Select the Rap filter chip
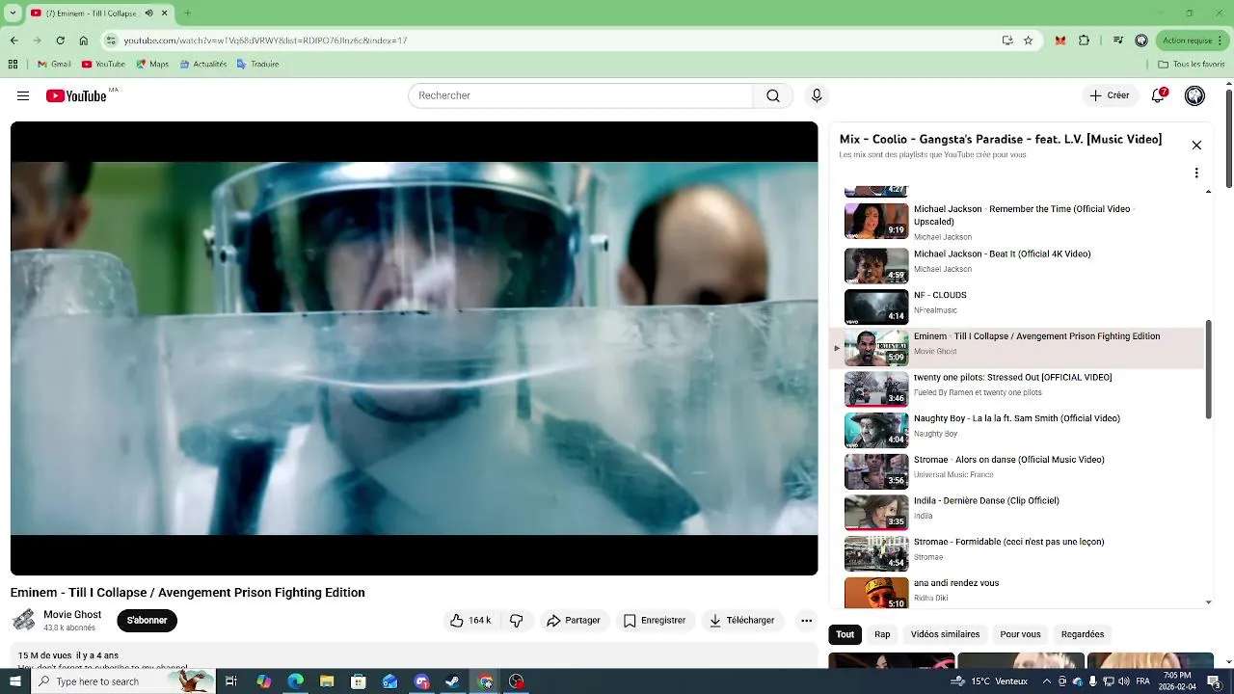1234x694 pixels. click(882, 634)
